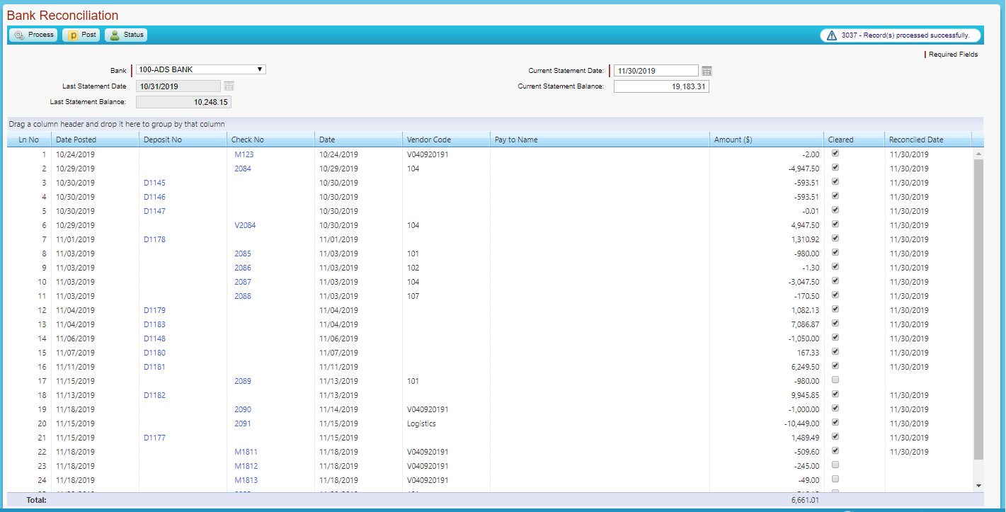Uncheck Cleared for check M123 row
This screenshot has width=1006, height=512.
click(835, 154)
